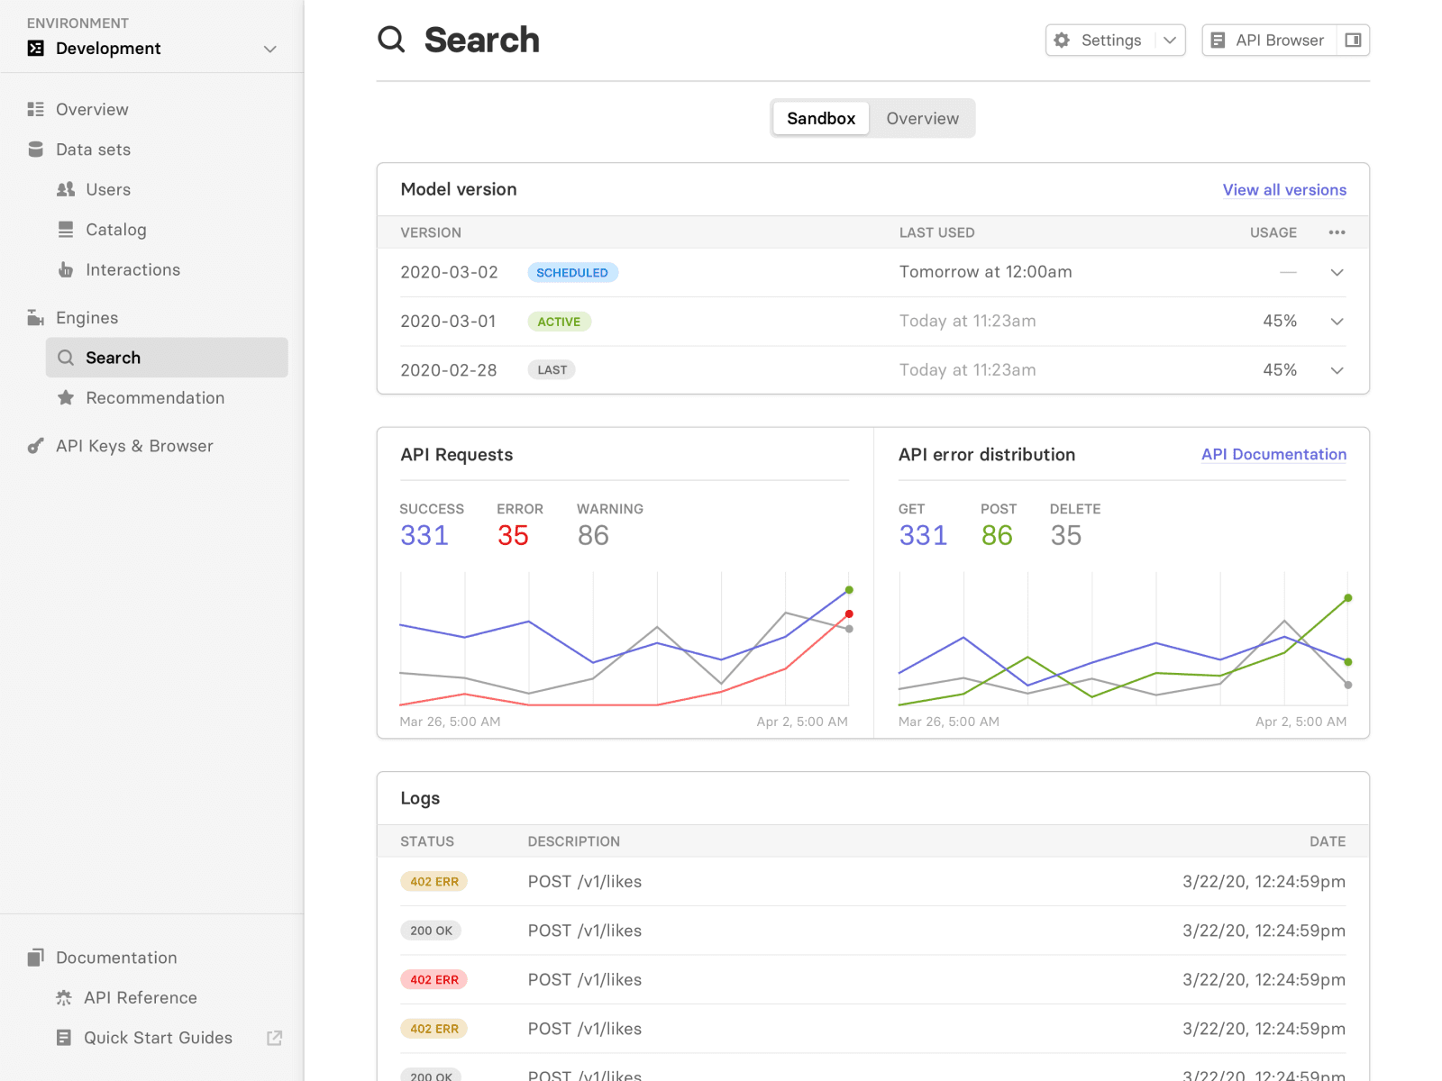Open the first 402 ERR log entry
This screenshot has width=1442, height=1081.
pyautogui.click(x=434, y=881)
